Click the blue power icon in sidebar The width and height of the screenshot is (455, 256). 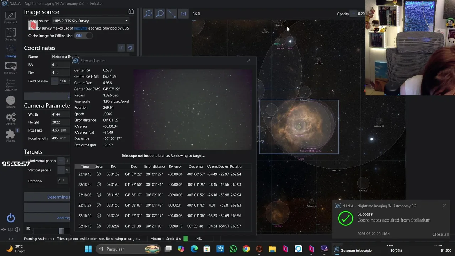[11, 218]
